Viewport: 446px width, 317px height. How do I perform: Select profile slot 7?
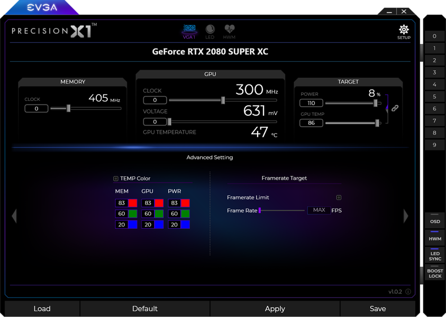(434, 120)
